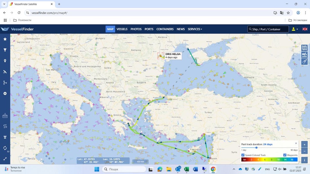Open the PORTS menu item
This screenshot has width=310, height=174.
149,29
